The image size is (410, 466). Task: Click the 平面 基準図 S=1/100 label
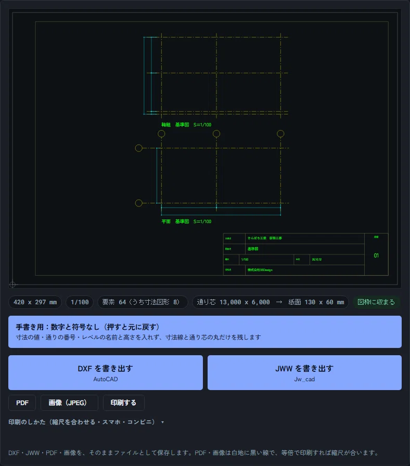186,222
